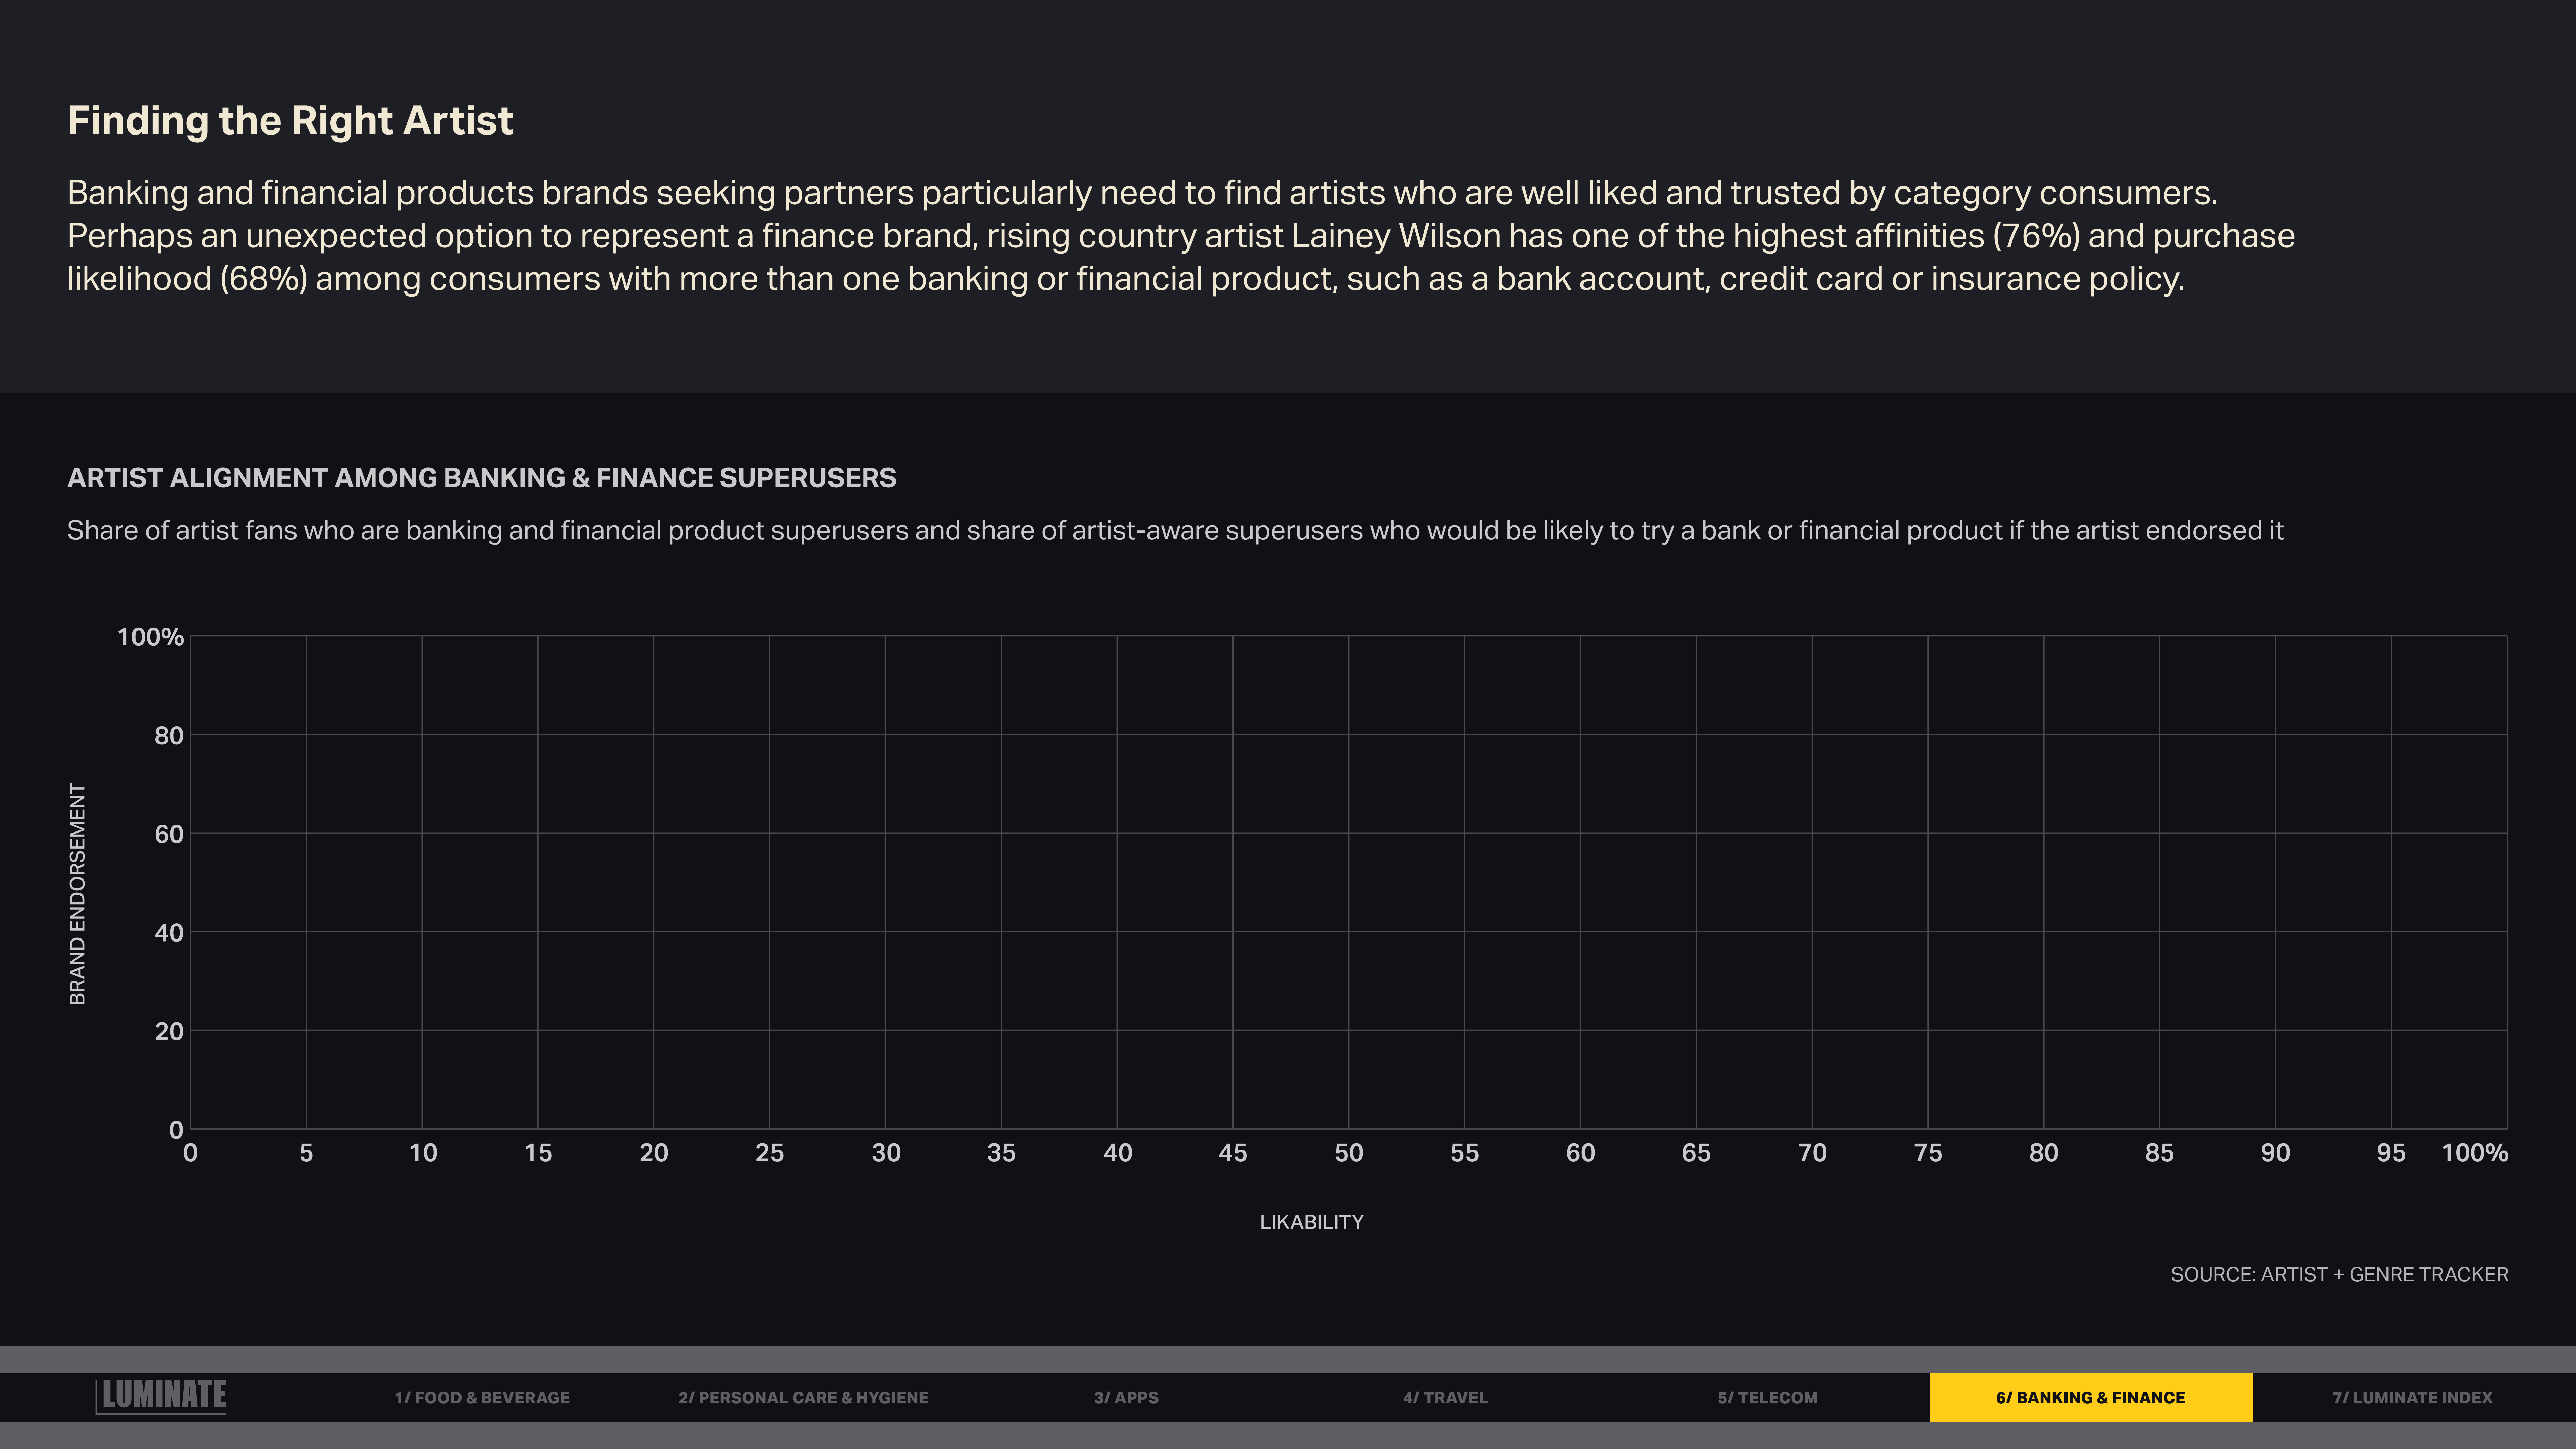Go to Personal Care & Hygiene tab
2576x1449 pixels.
pyautogui.click(x=803, y=1397)
